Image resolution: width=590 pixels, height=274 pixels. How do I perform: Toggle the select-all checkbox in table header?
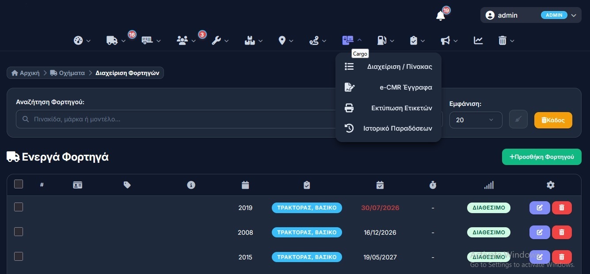tap(19, 184)
